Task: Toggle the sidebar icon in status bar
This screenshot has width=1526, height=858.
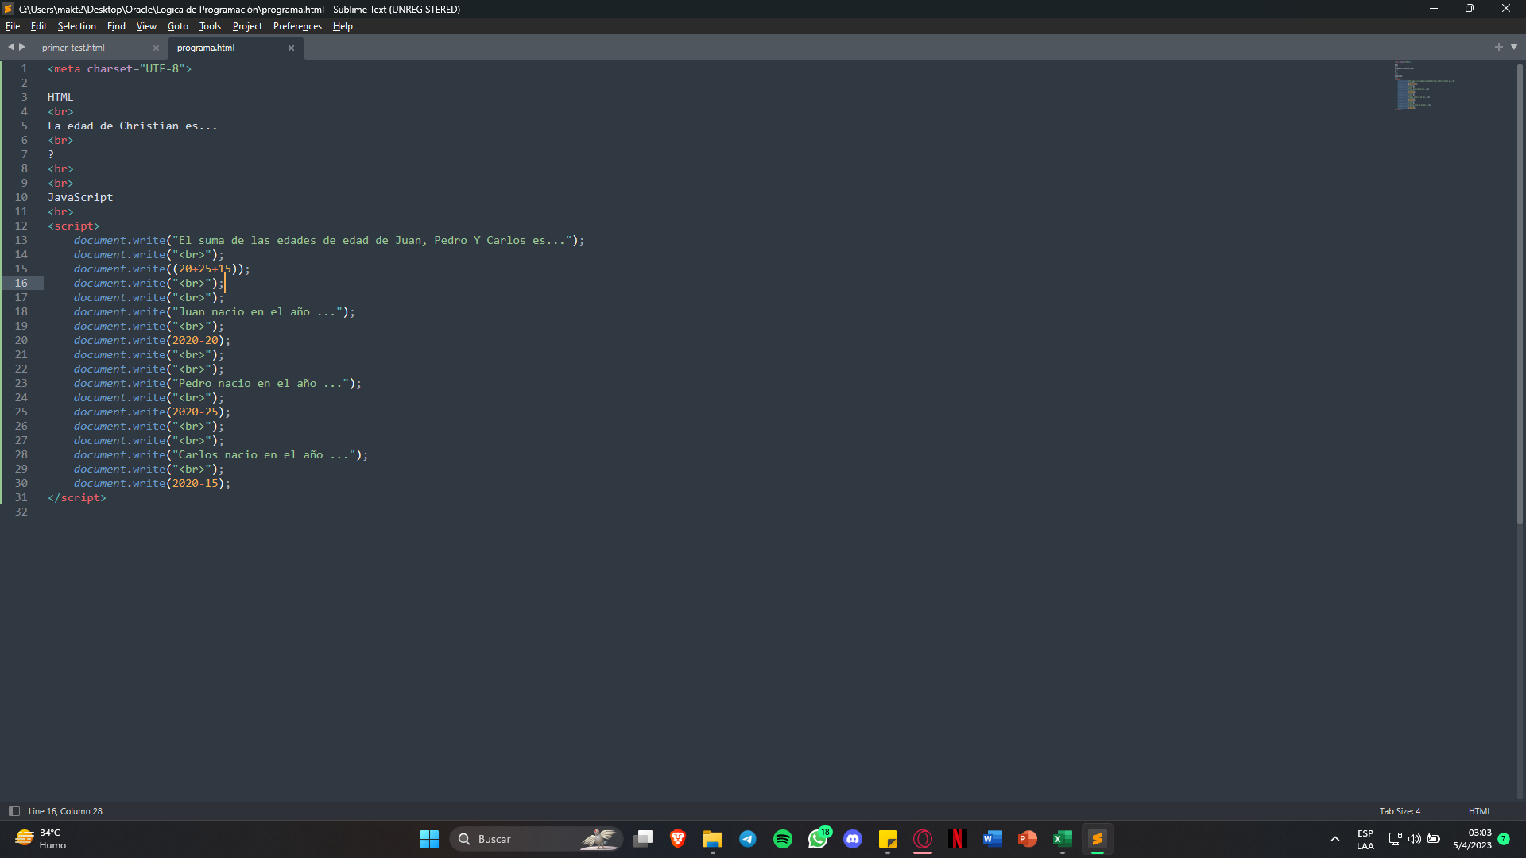Action: click(14, 811)
